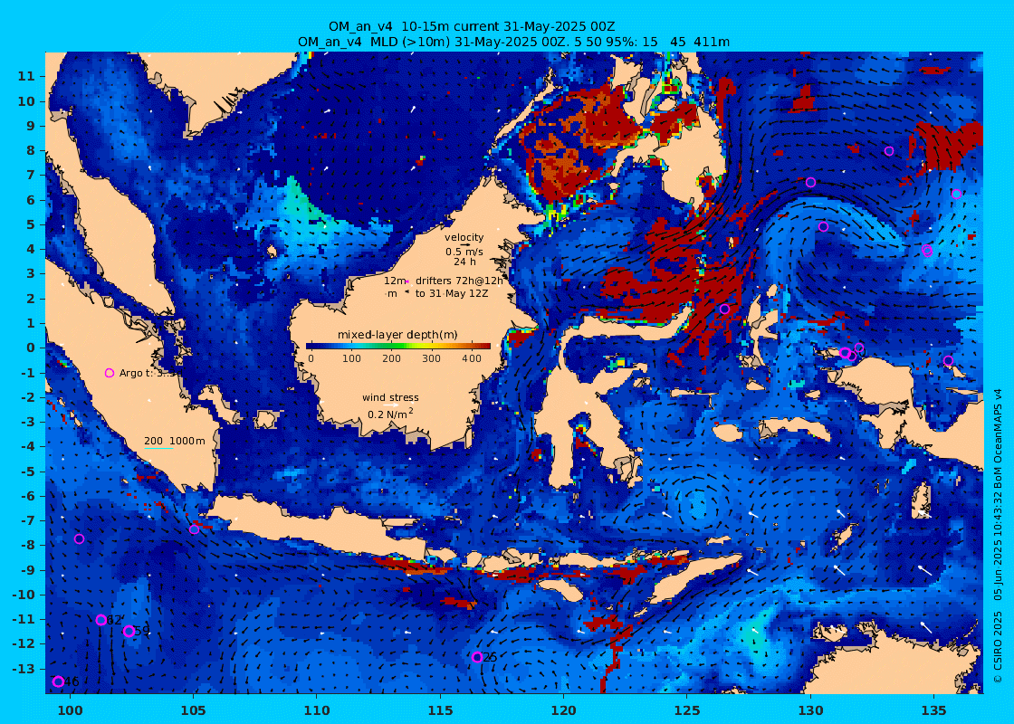1014x724 pixels.
Task: Click the latitude axis label '-13'
Action: 24,669
